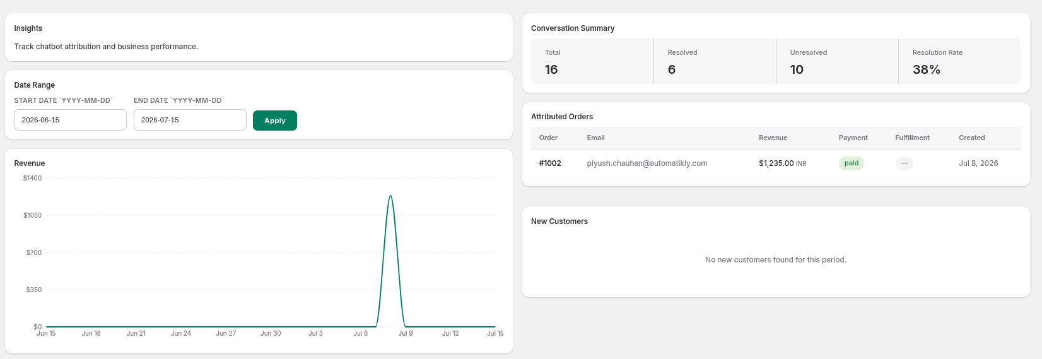Click the Date Range heading

click(x=35, y=85)
